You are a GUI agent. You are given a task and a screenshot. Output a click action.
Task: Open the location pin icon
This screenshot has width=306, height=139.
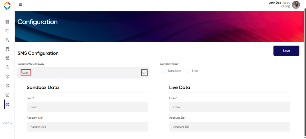pyautogui.click(x=7, y=86)
